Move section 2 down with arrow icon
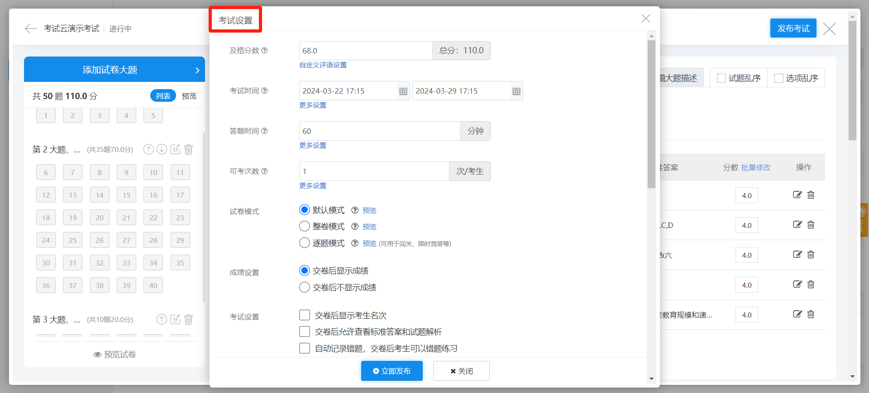Screen dimensions: 869x393 [x=162, y=149]
